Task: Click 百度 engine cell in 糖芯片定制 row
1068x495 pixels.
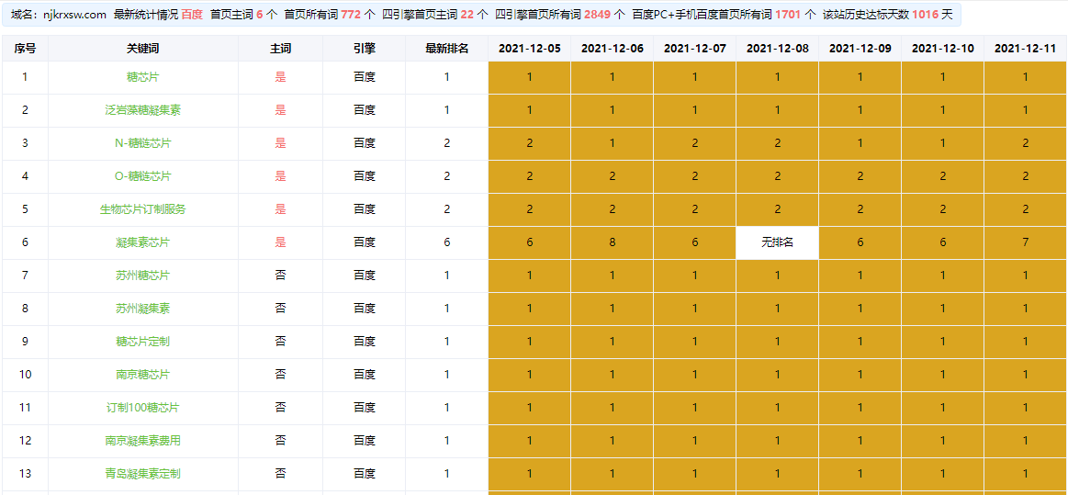Action: (365, 342)
